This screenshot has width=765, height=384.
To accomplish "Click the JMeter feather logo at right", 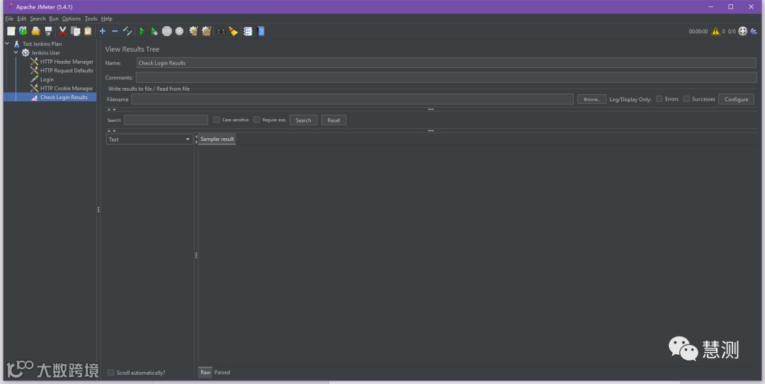I will click(x=754, y=31).
